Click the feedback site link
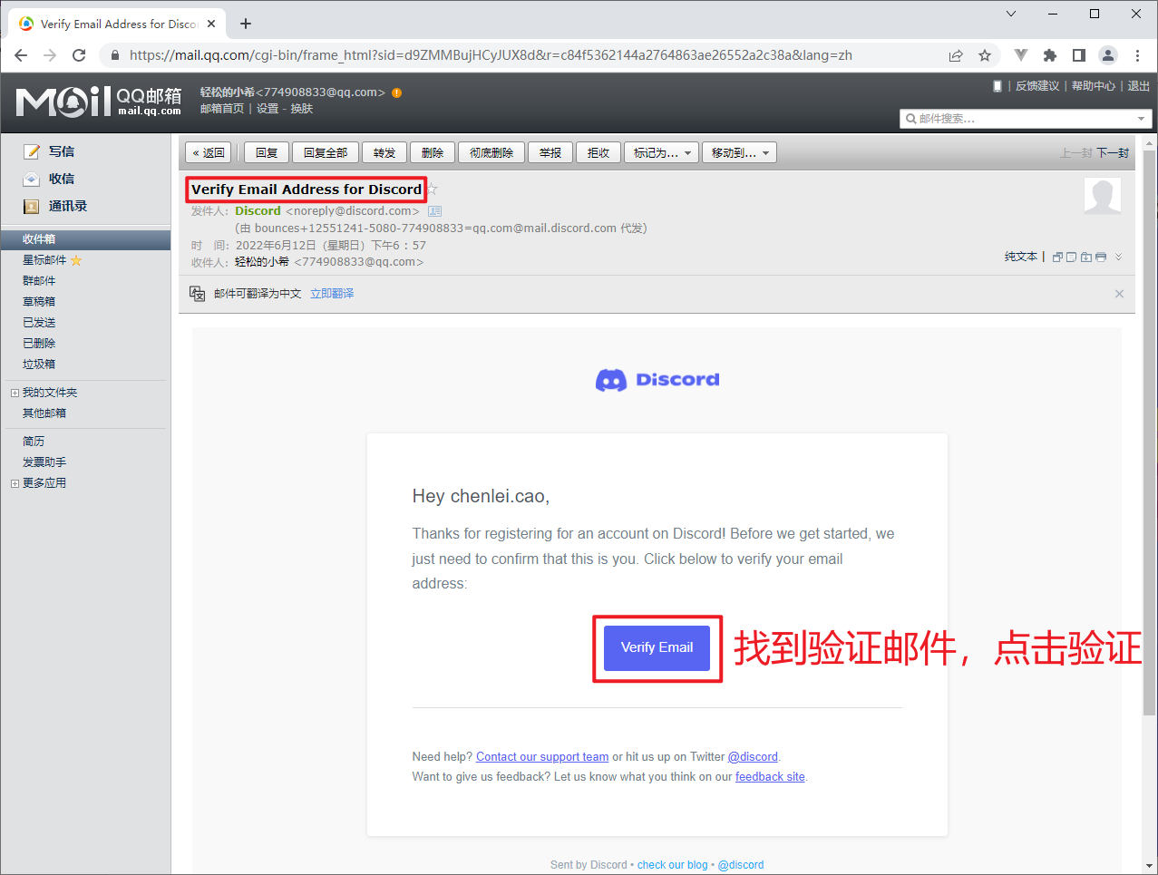Viewport: 1158px width, 875px height. (770, 777)
